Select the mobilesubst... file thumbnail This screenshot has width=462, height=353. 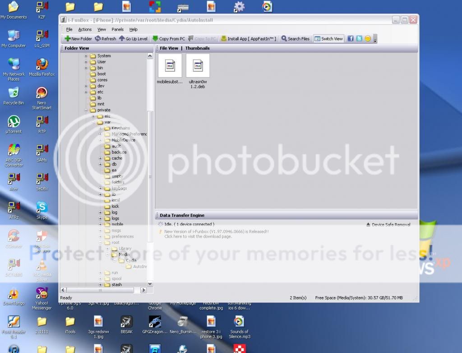tap(170, 69)
